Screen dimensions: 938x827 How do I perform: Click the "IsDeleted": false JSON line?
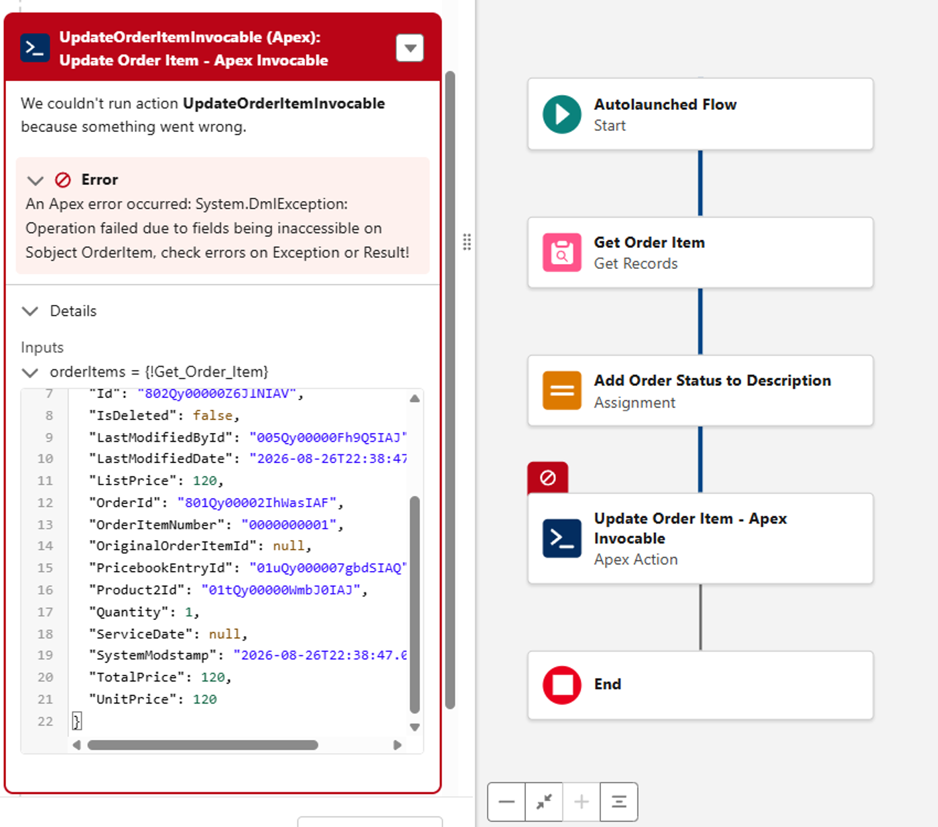(164, 416)
